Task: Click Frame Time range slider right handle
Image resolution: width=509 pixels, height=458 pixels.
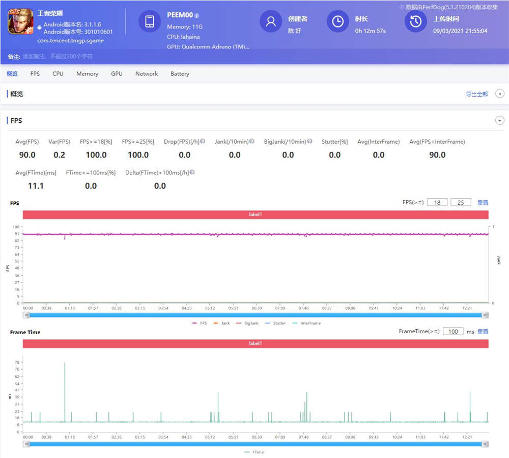Action: (485, 444)
